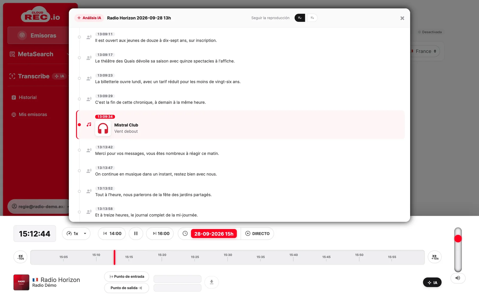Jump to the 13:13:42 segment
The width and height of the screenshot is (479, 299).
pos(105,147)
